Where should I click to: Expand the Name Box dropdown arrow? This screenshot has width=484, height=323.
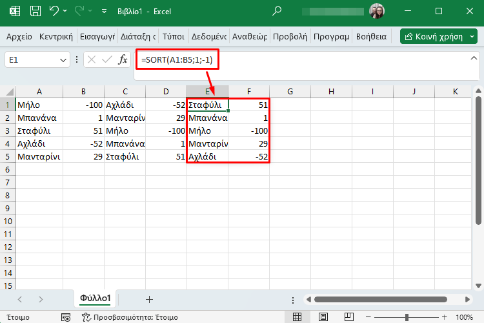63,60
